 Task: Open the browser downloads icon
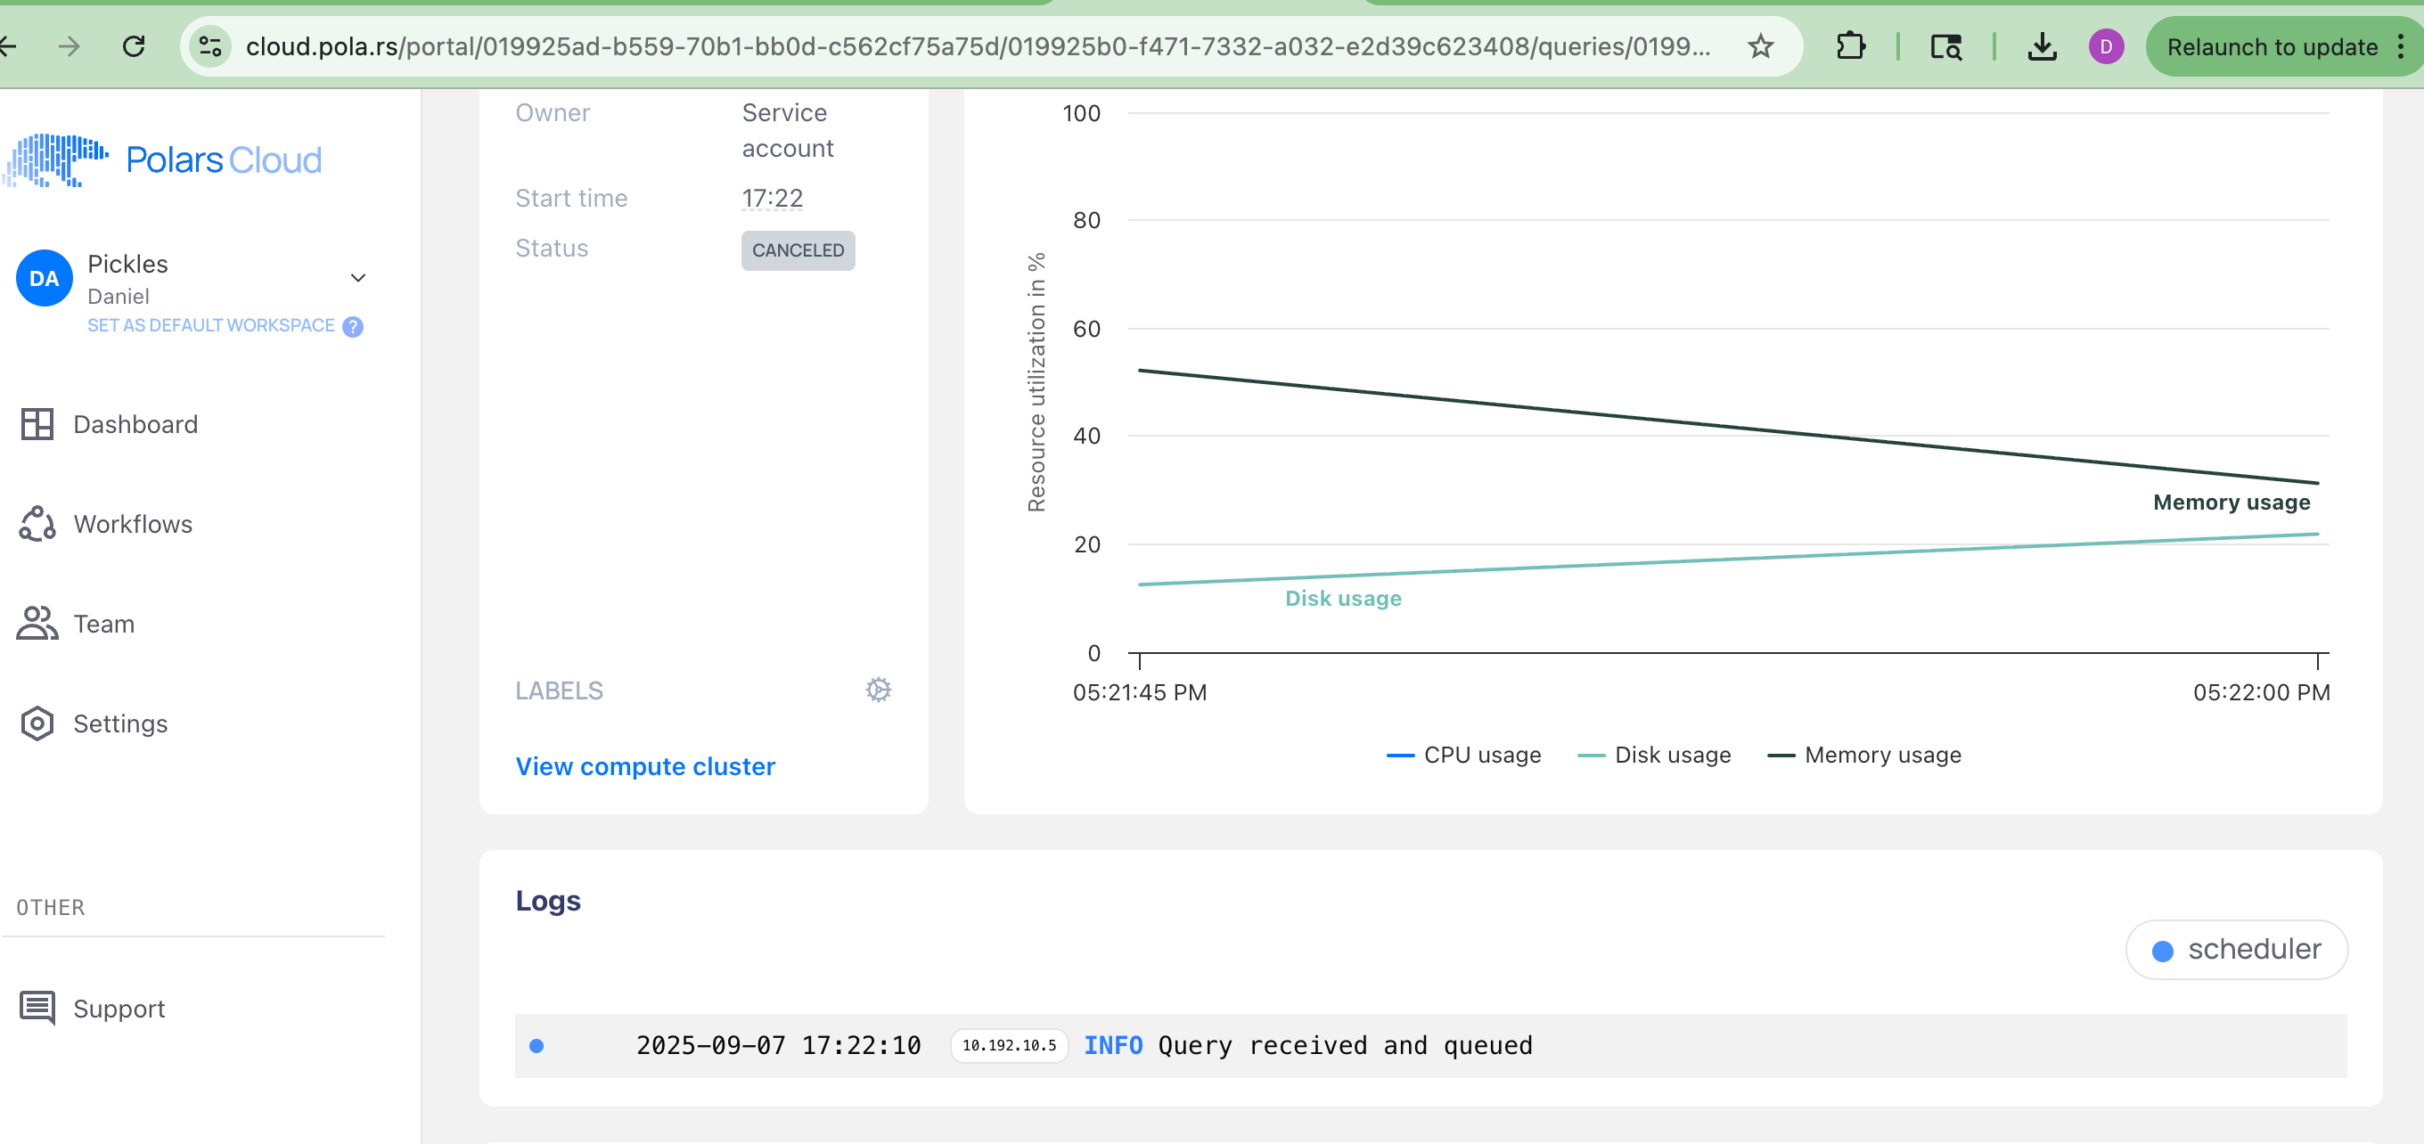(x=2041, y=46)
